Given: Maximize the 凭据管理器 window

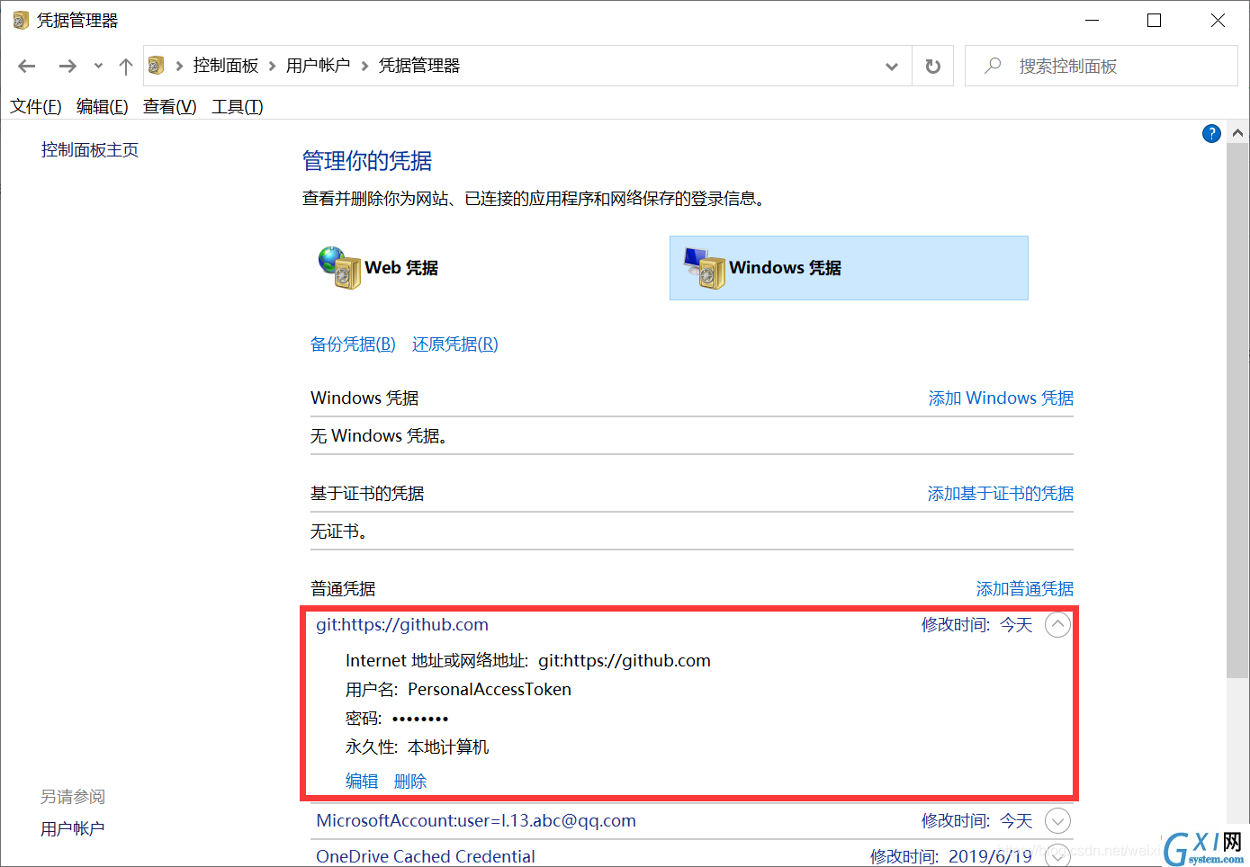Looking at the screenshot, I should [1155, 20].
